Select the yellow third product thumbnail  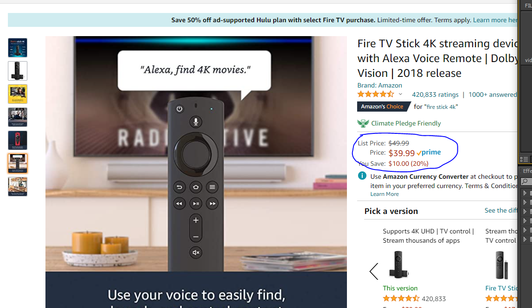pos(18,94)
